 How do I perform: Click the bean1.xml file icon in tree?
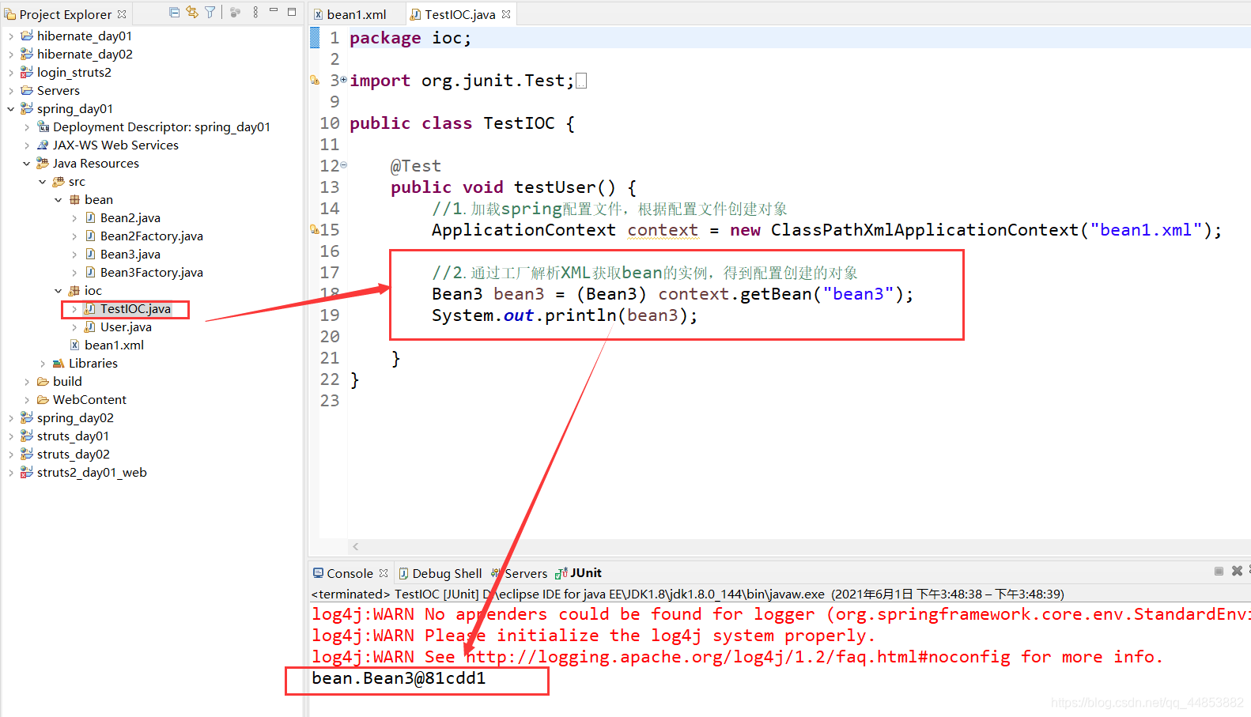(x=74, y=345)
